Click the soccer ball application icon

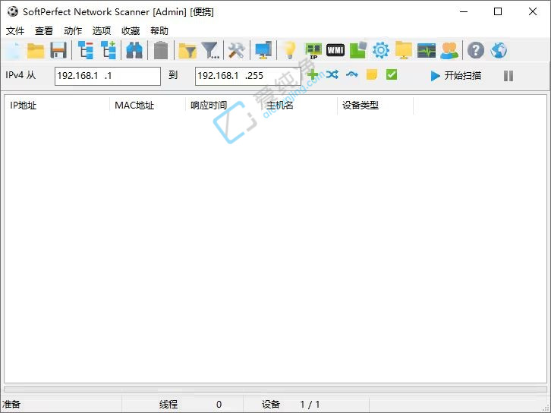(13, 11)
